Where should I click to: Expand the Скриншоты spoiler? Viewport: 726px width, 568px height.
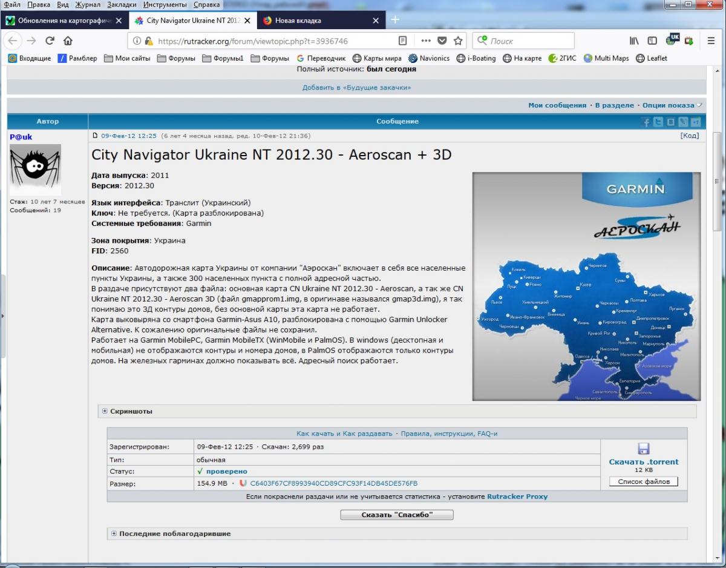(x=105, y=411)
